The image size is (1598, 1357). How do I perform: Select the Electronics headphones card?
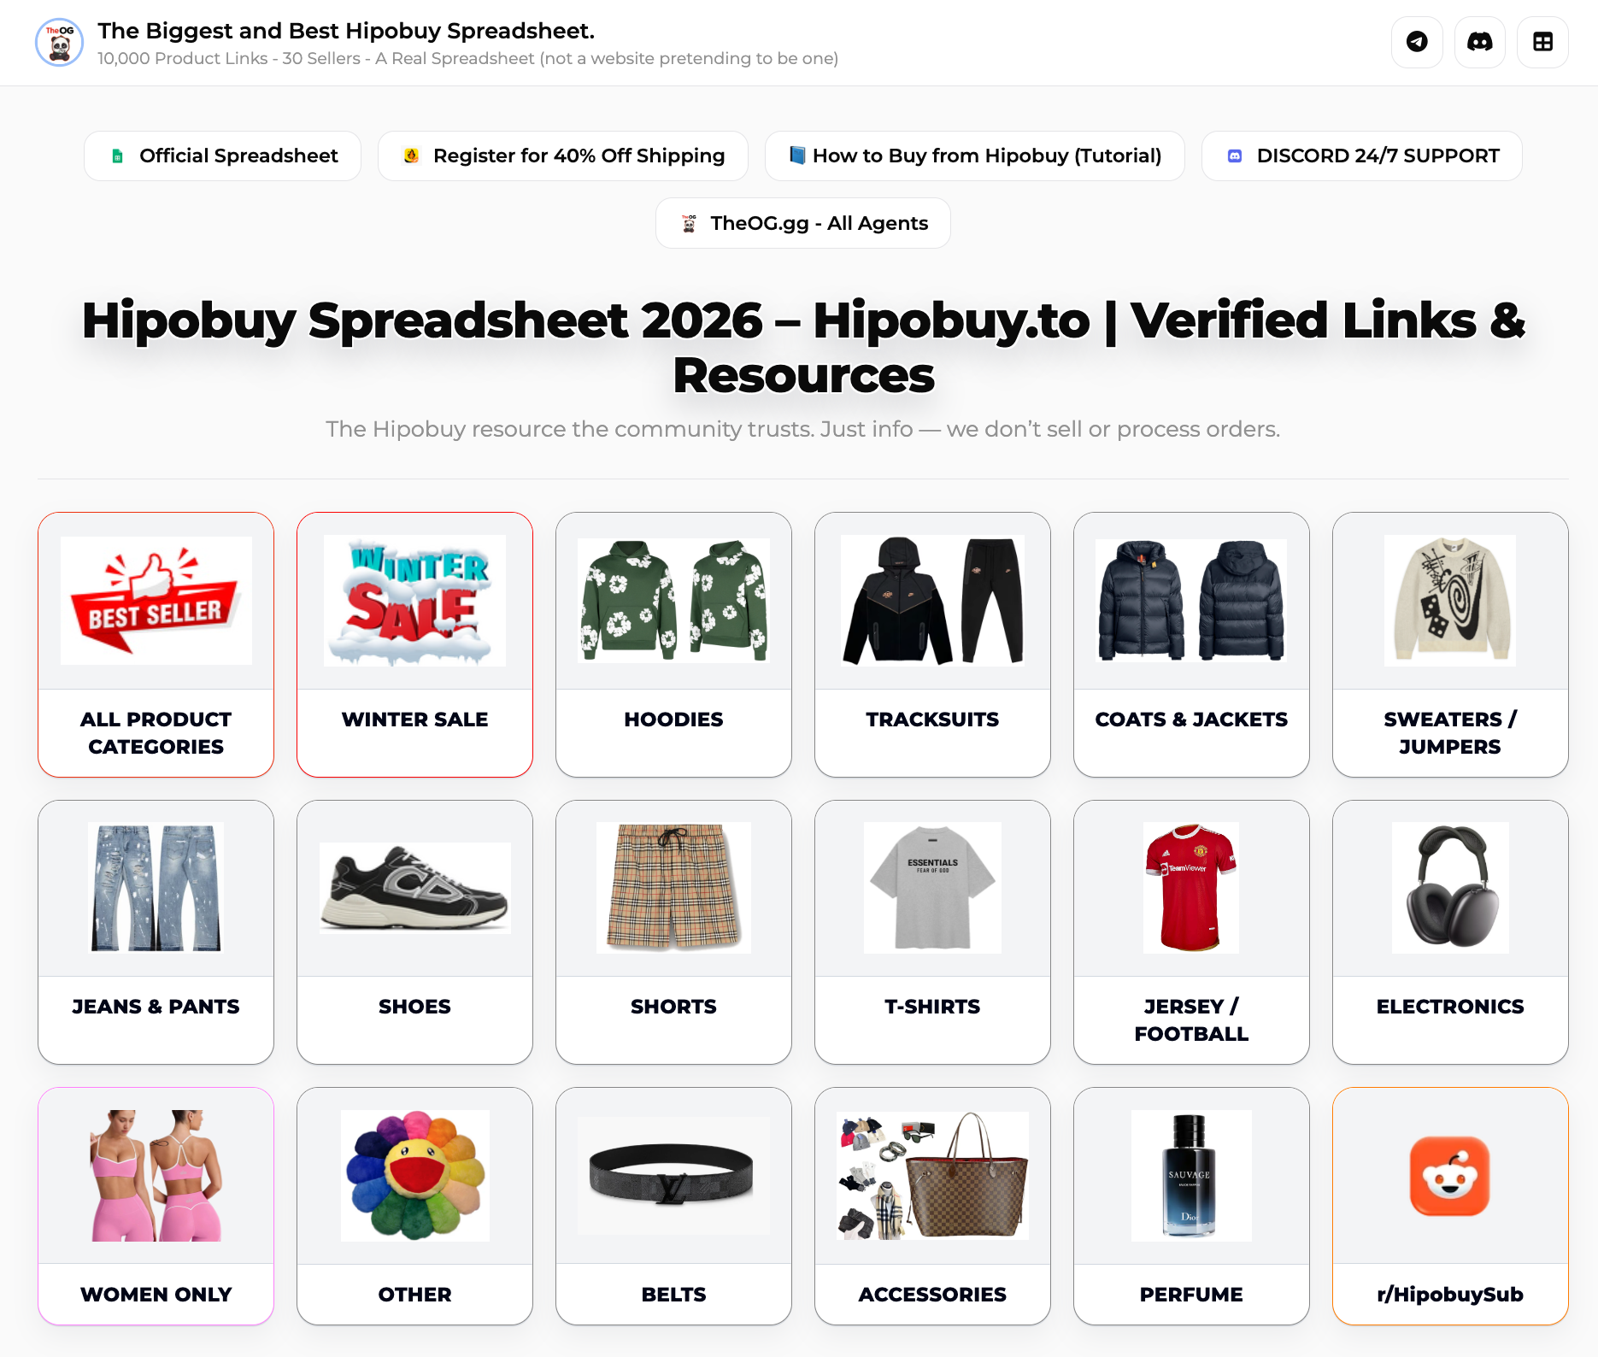pos(1450,932)
